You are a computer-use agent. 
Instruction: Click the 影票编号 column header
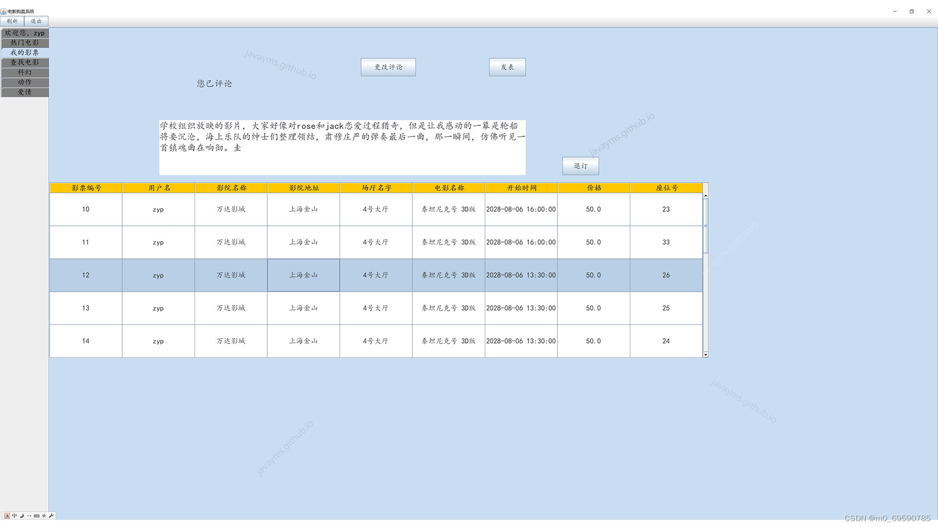point(86,188)
